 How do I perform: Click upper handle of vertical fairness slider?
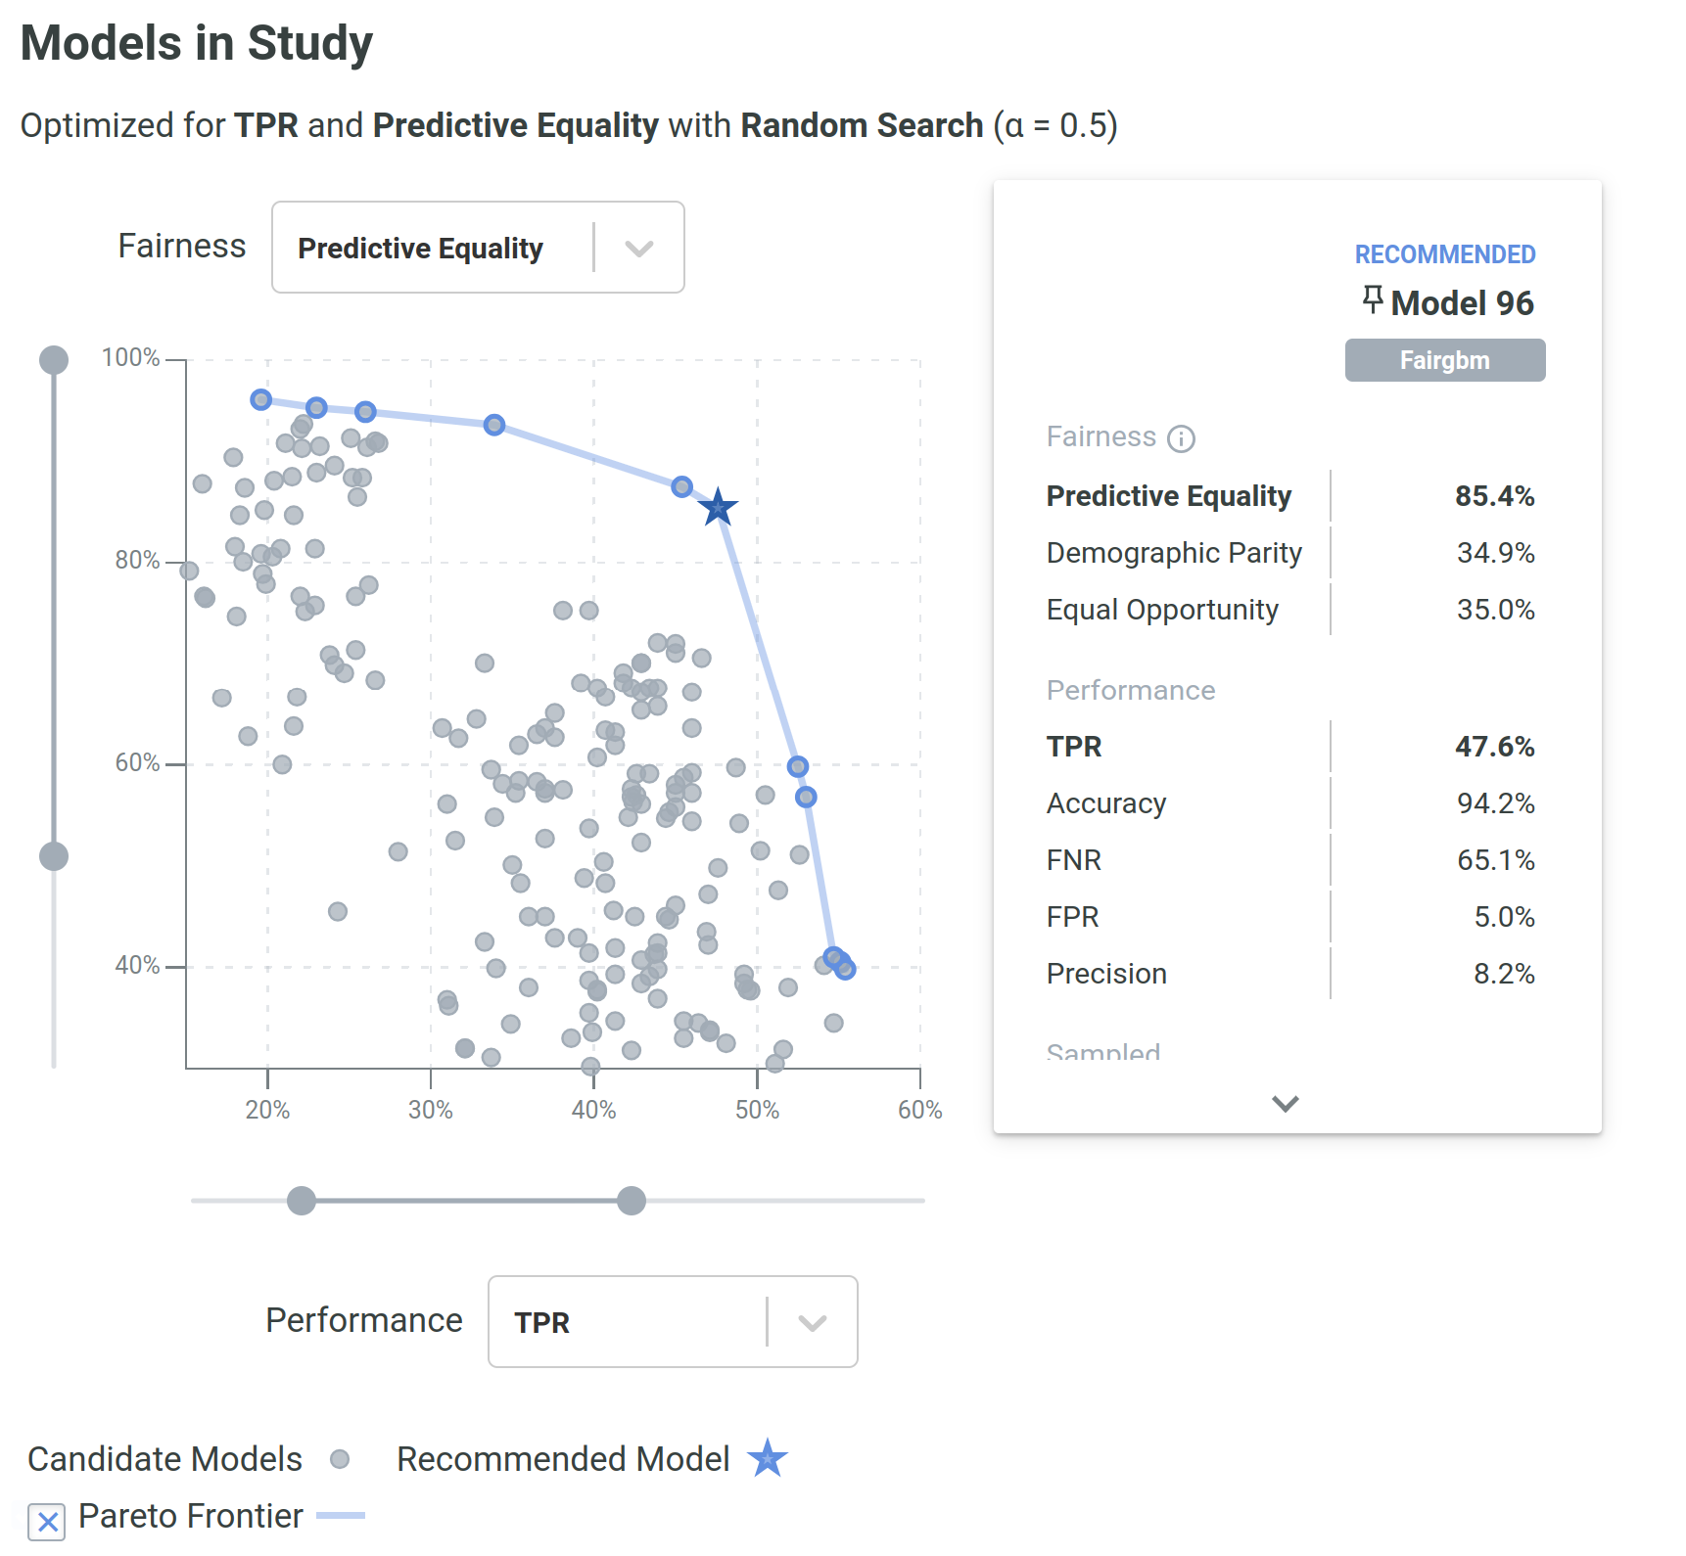(54, 360)
